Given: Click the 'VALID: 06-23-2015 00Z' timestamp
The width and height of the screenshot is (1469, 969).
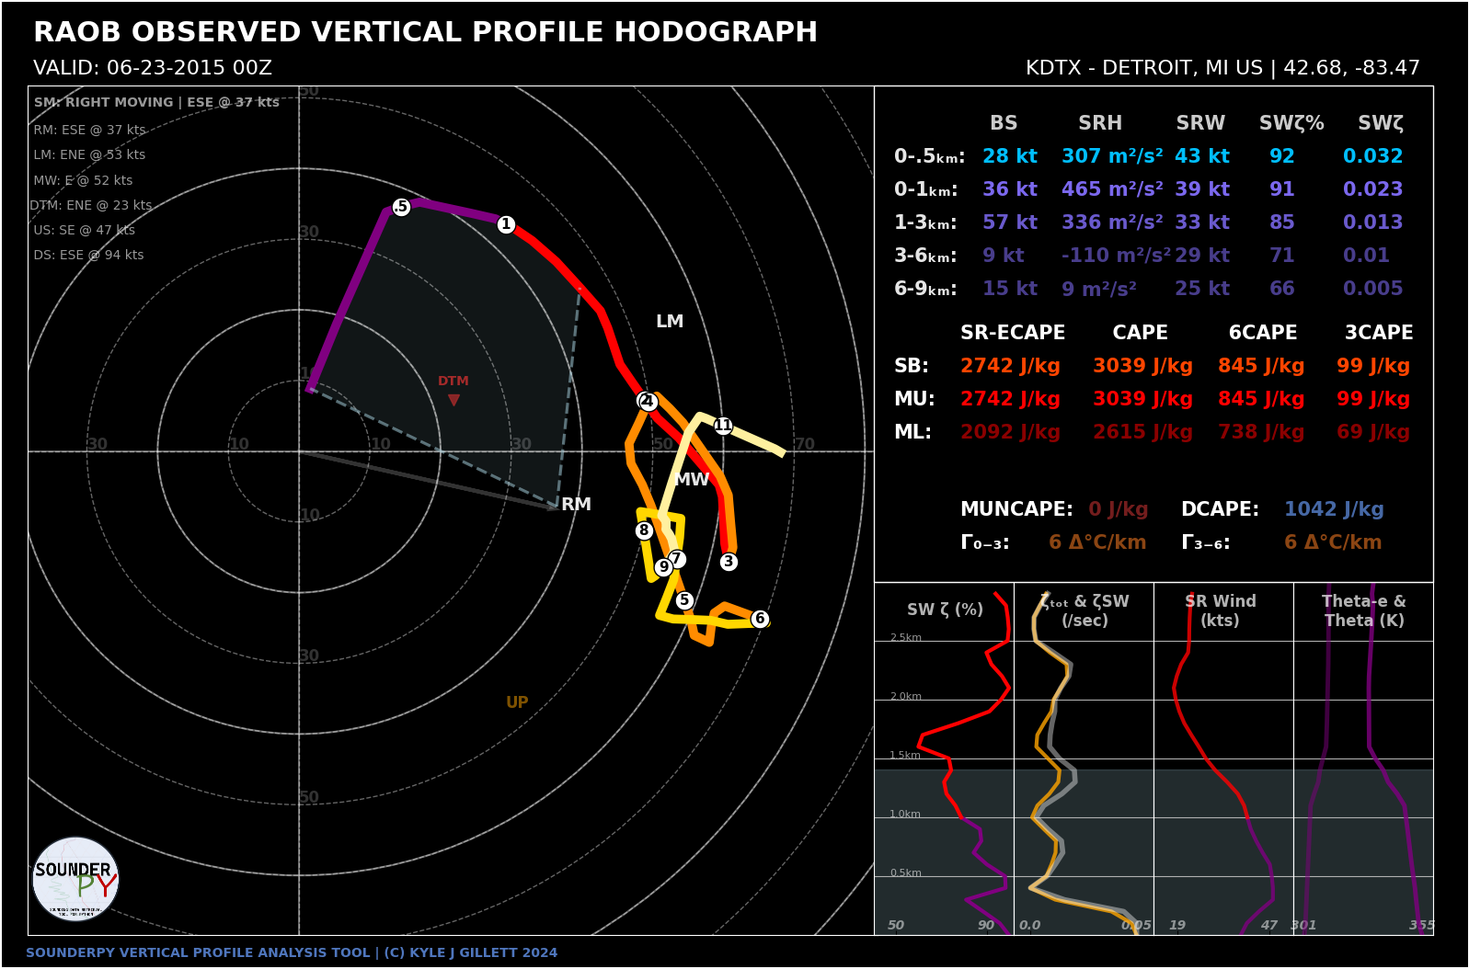Looking at the screenshot, I should tap(153, 68).
